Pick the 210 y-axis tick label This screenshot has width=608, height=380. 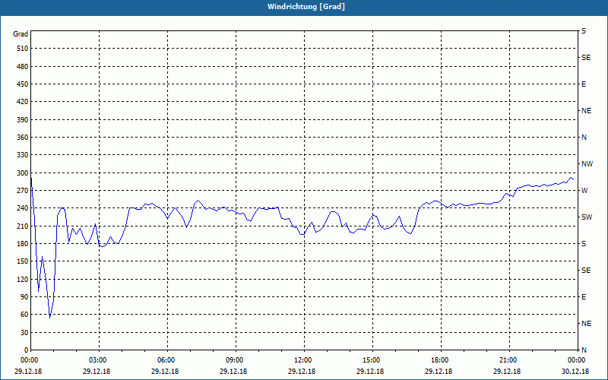click(x=22, y=226)
